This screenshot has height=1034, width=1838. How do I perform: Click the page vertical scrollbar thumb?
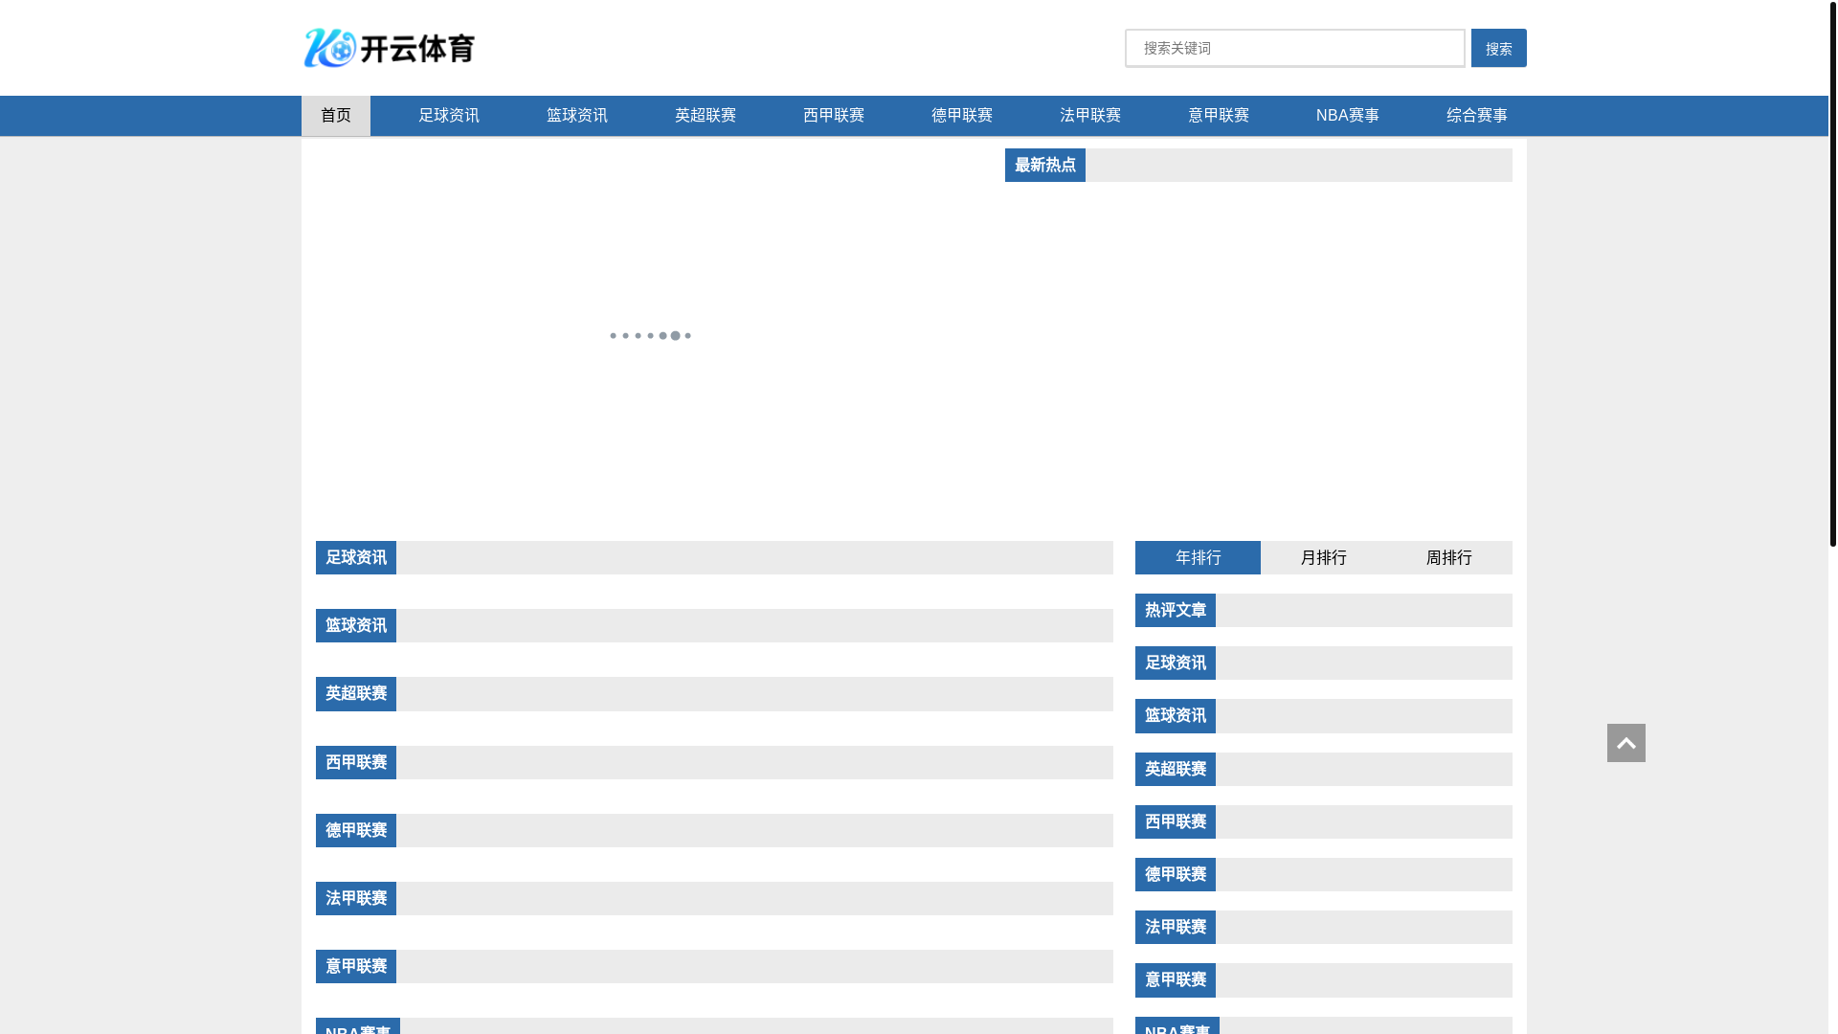[1832, 273]
